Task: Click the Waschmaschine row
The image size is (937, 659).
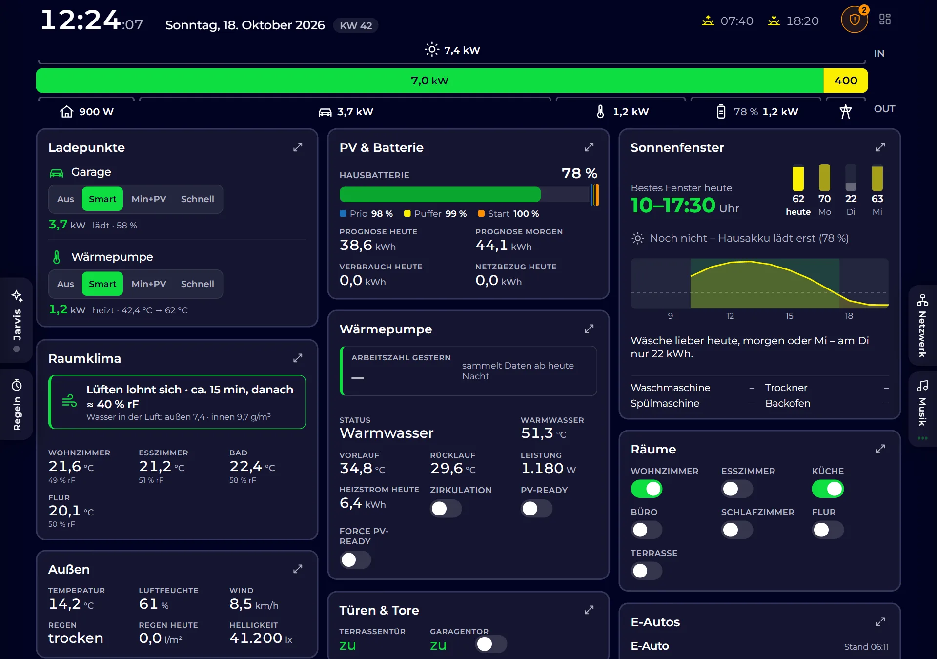Action: pyautogui.click(x=693, y=388)
